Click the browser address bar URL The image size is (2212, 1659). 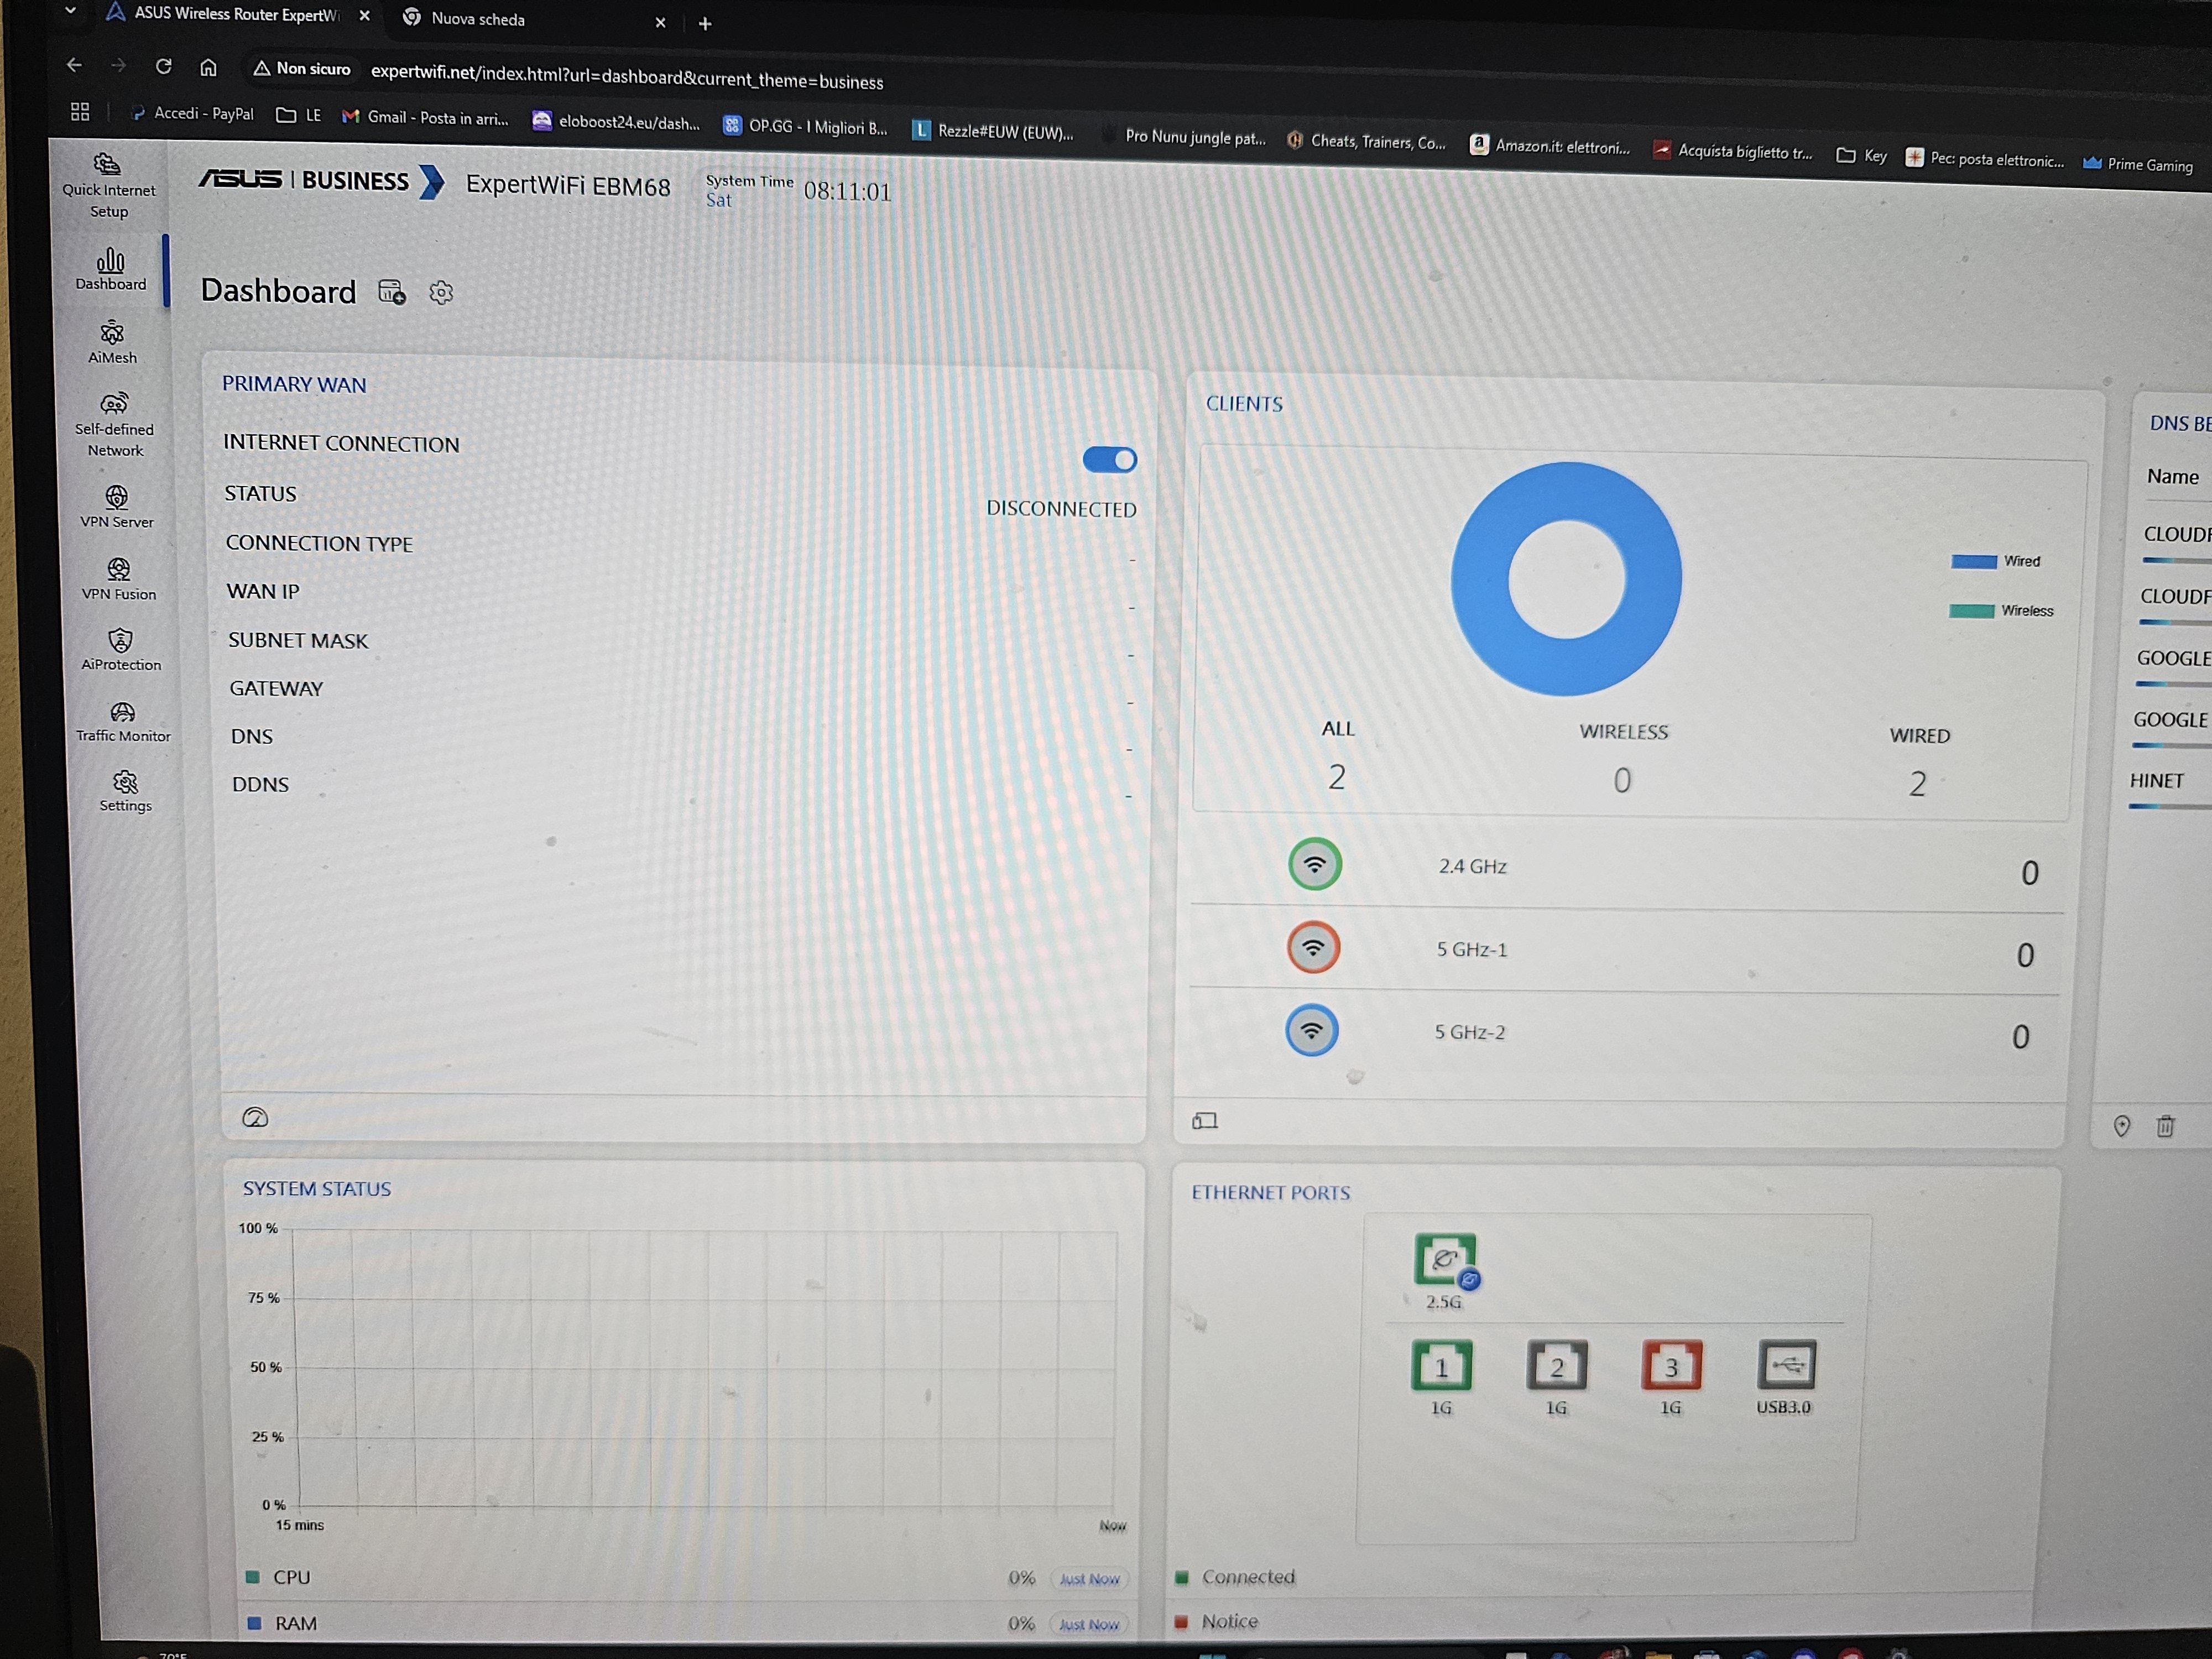pos(626,77)
